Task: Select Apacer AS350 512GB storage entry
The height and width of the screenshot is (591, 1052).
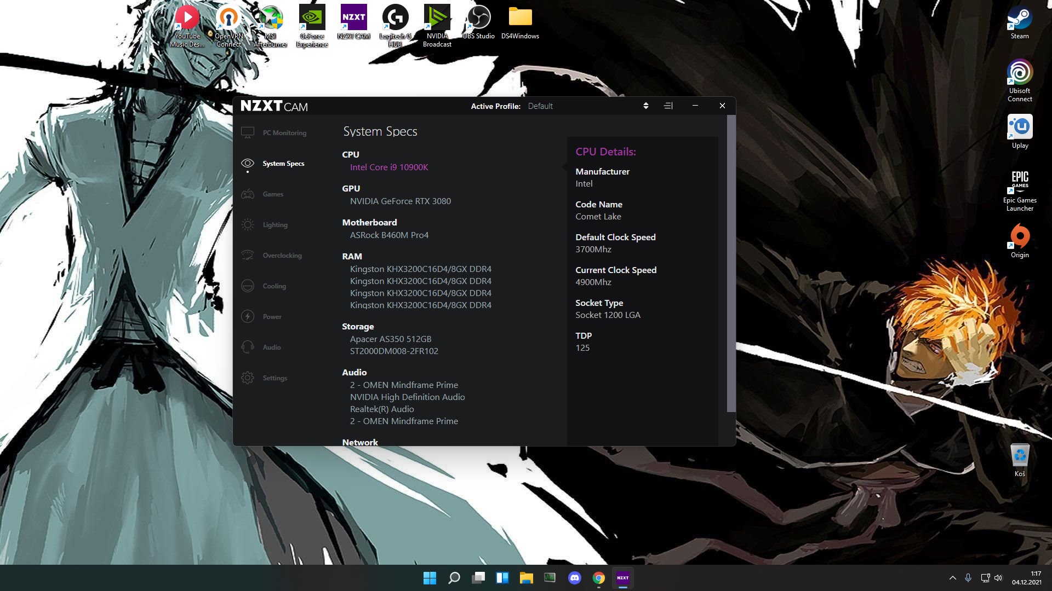Action: pyautogui.click(x=390, y=339)
